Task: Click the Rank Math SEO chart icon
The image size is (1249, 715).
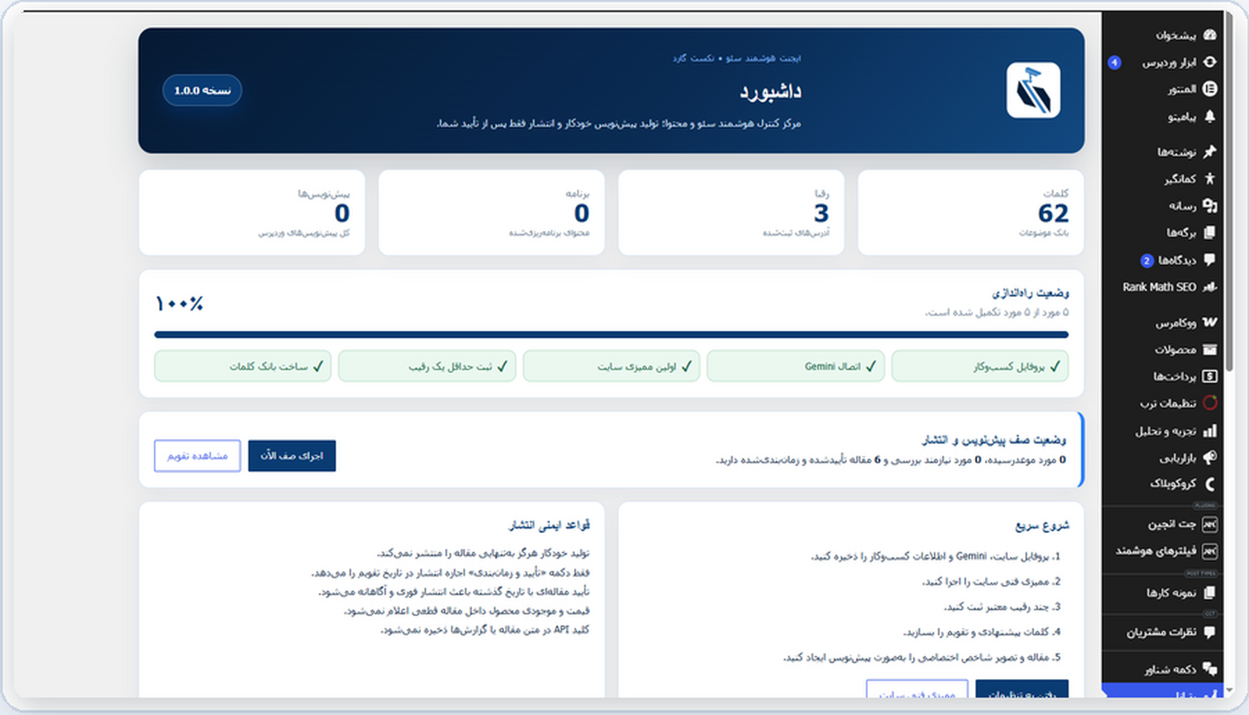Action: coord(1209,287)
